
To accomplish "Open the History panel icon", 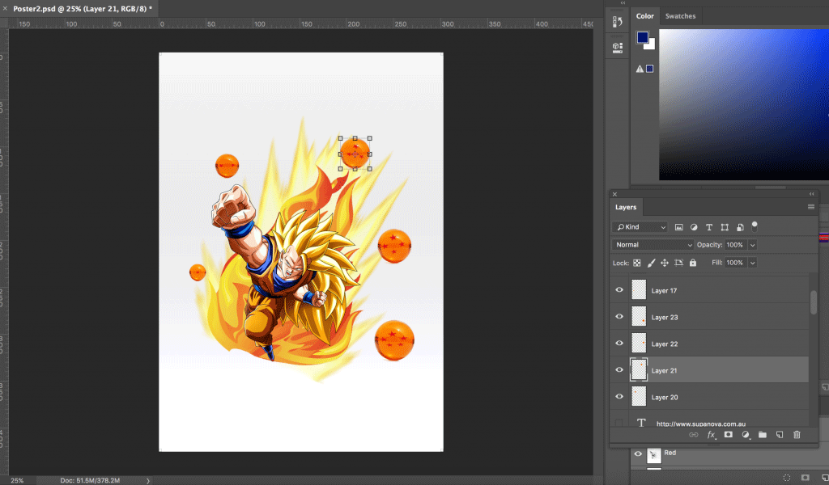I will [616, 21].
